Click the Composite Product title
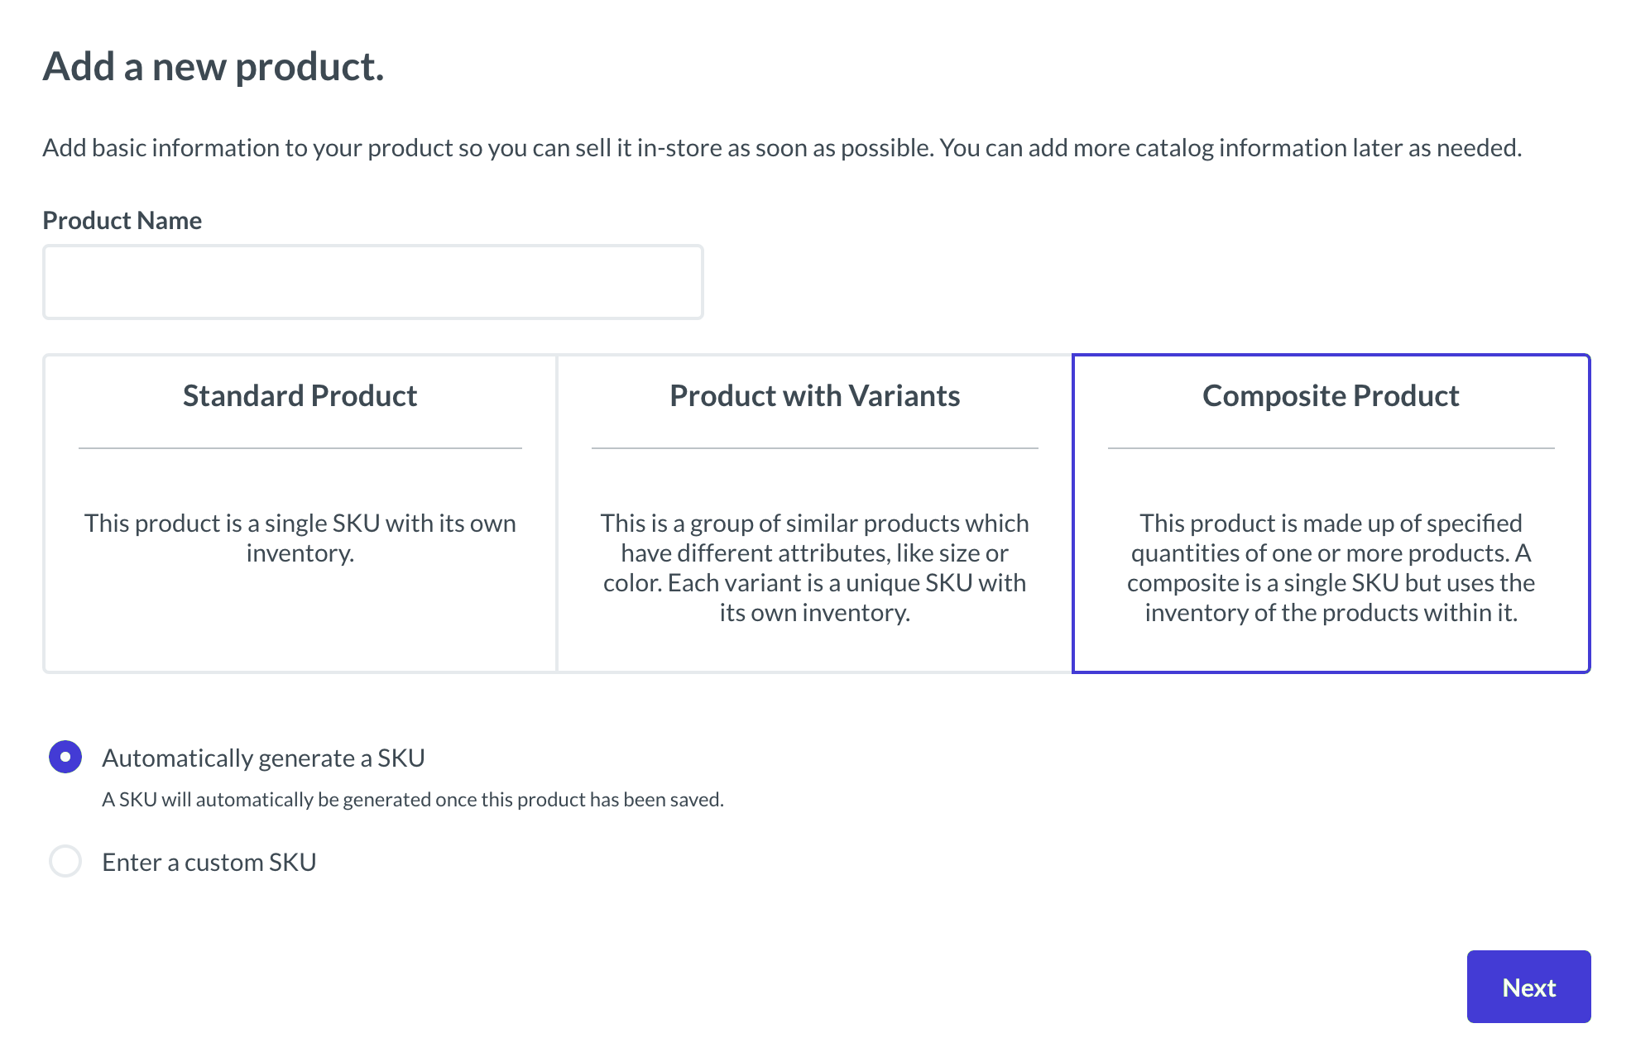Screen dimensions: 1631x1057 pos(1330,395)
